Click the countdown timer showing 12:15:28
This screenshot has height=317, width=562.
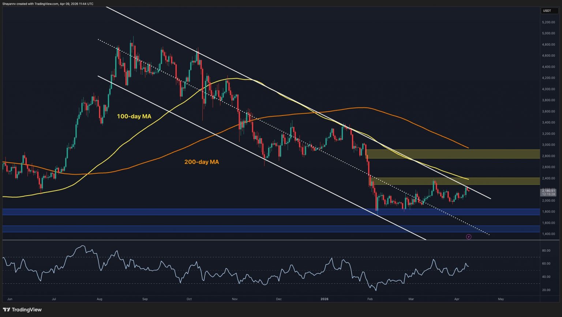548,194
